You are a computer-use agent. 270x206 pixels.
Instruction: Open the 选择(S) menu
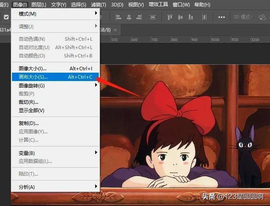[78, 5]
